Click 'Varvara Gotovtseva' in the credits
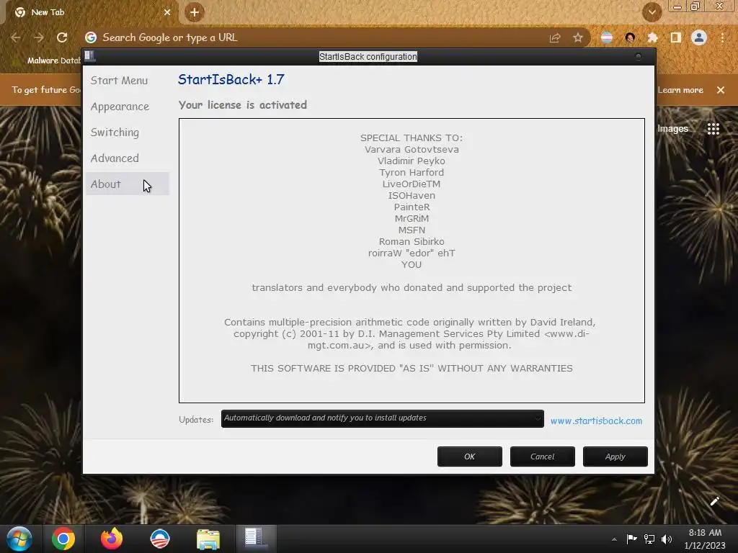 [412, 150]
